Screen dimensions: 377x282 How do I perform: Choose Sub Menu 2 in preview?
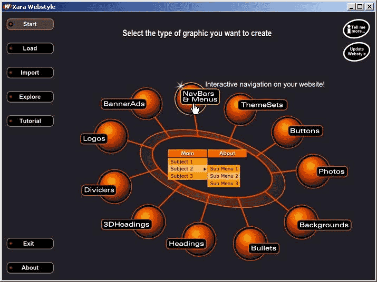224,176
